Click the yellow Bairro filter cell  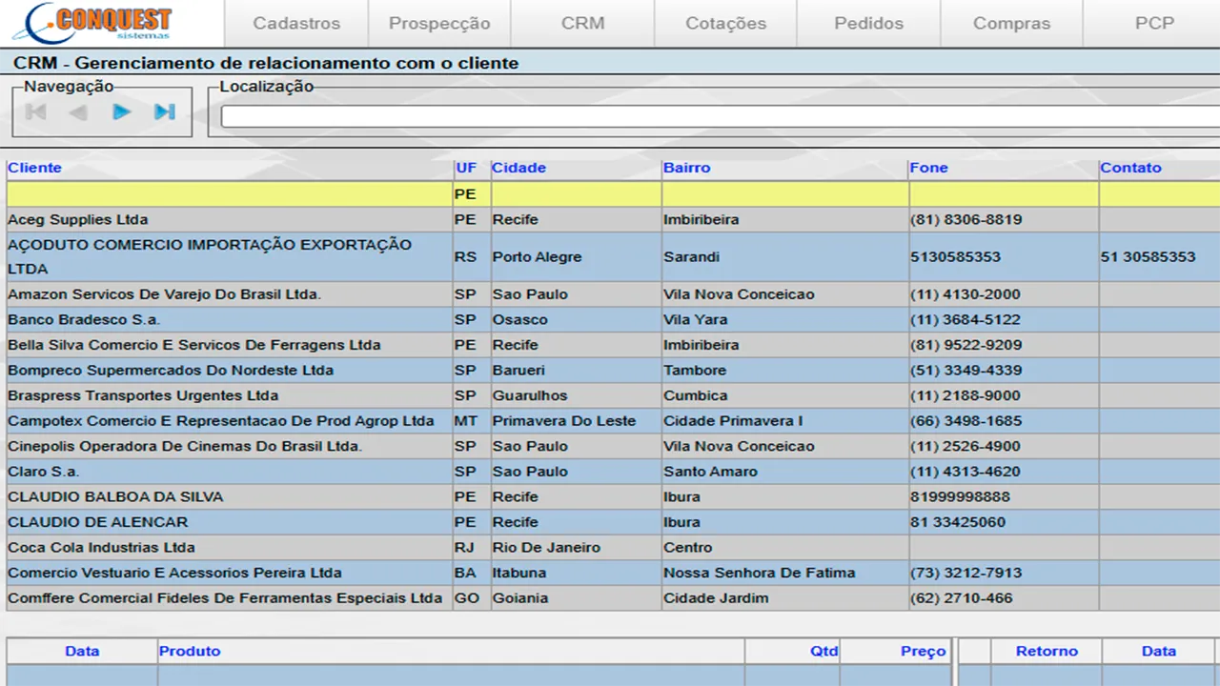tap(785, 194)
